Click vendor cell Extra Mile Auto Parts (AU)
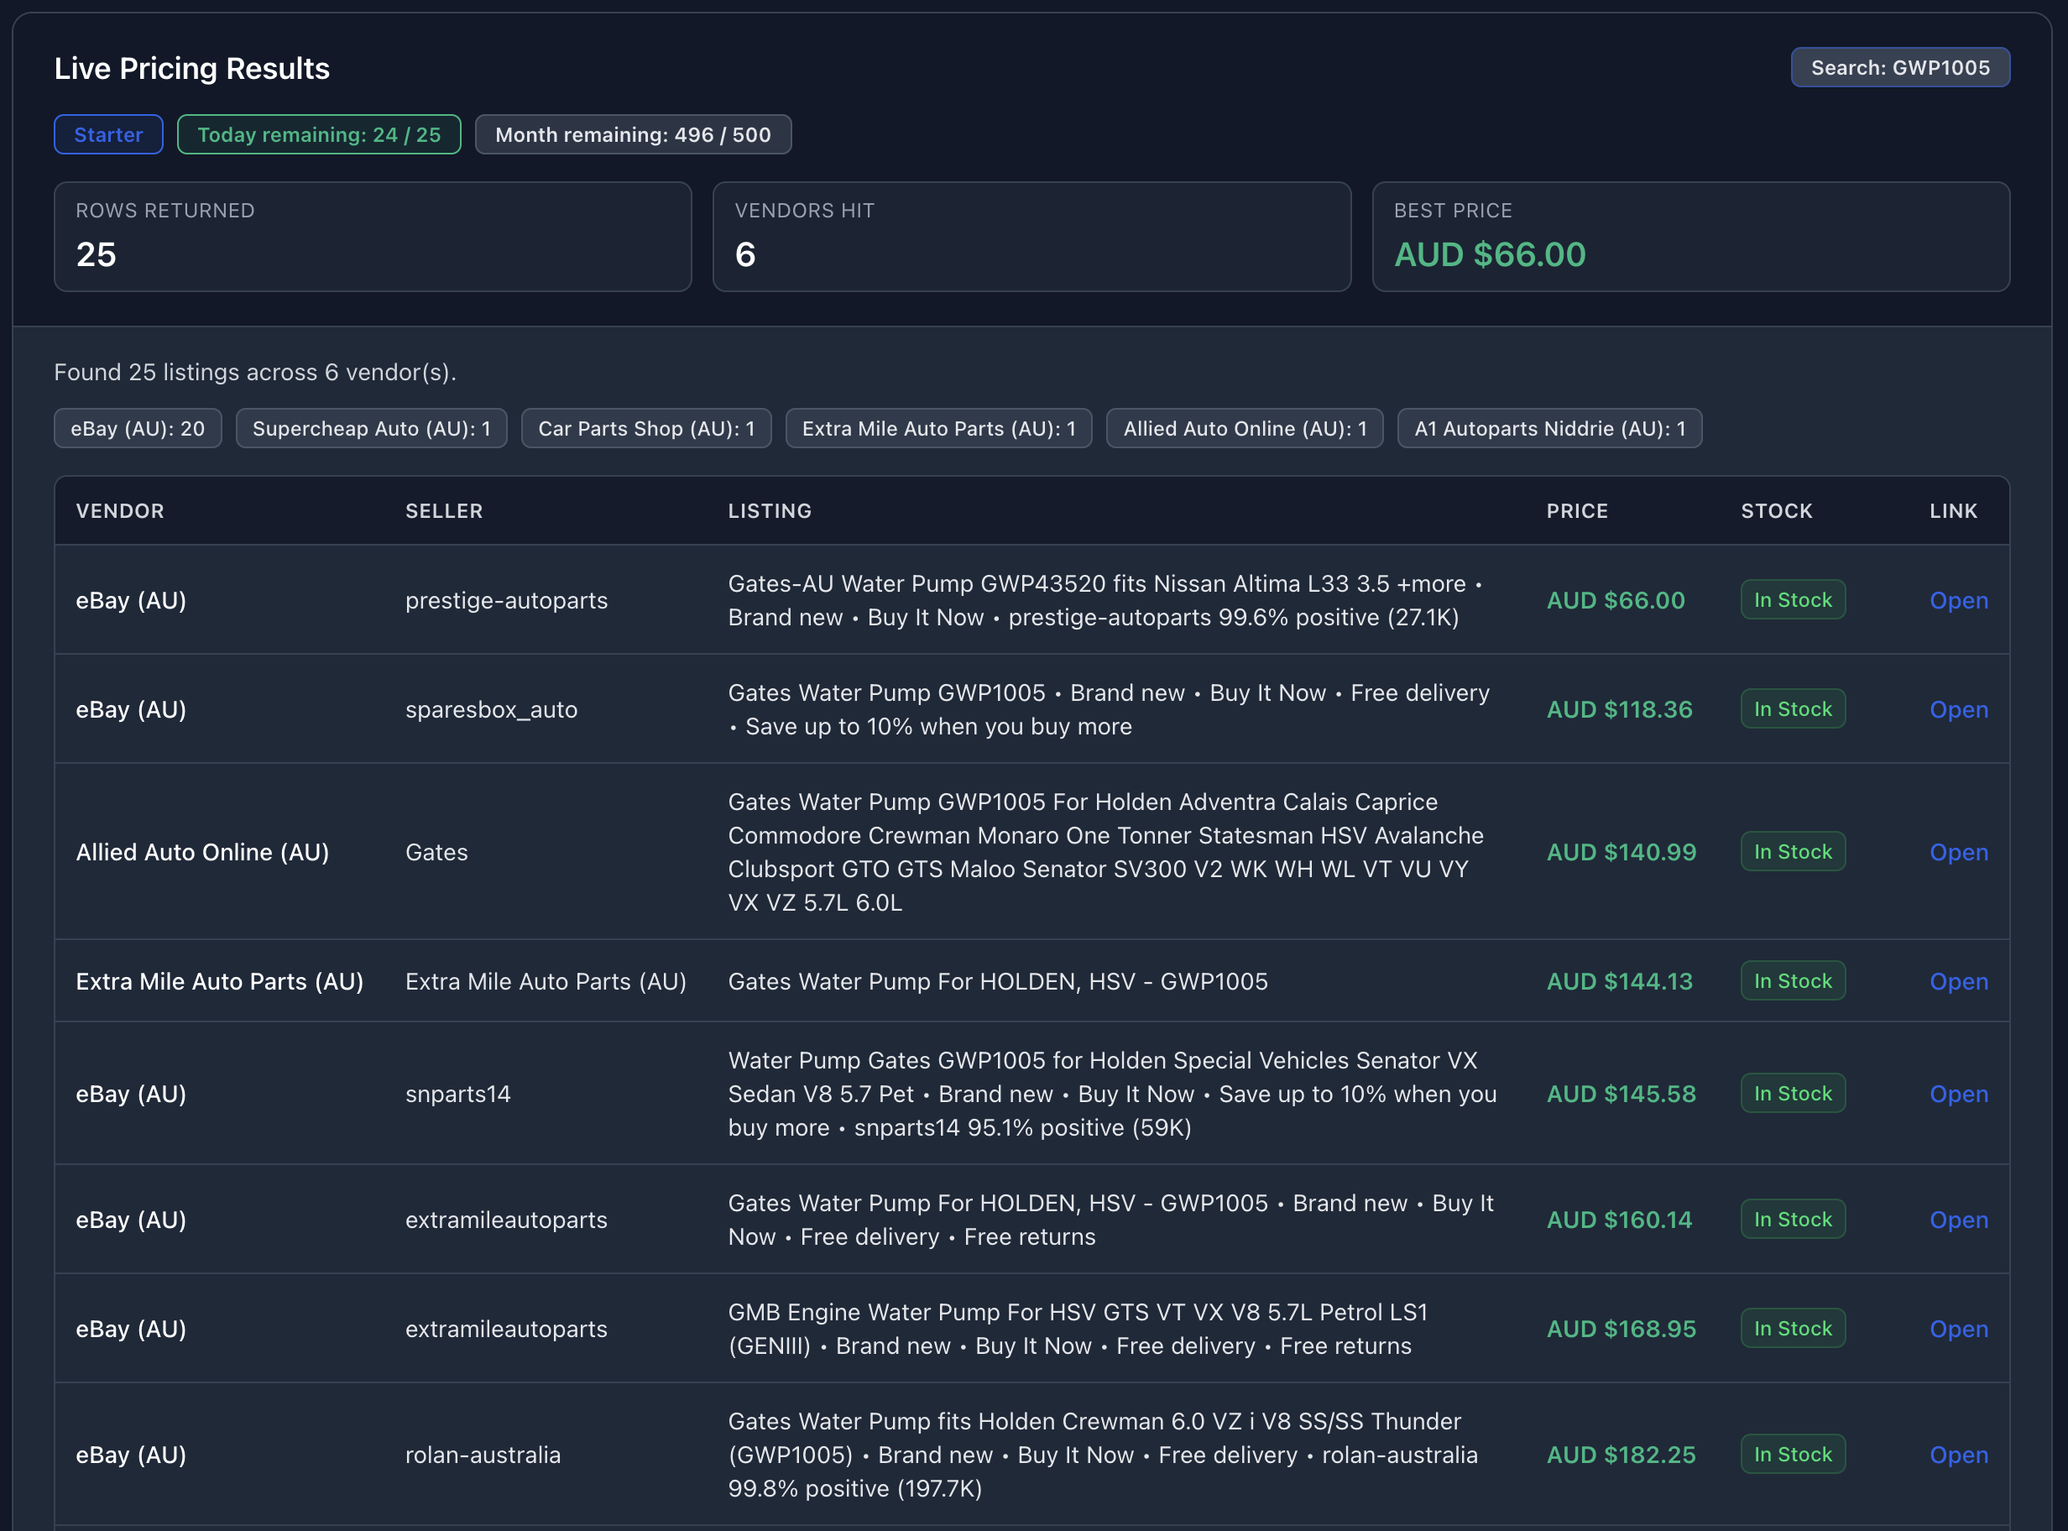This screenshot has height=1531, width=2068. 220,981
